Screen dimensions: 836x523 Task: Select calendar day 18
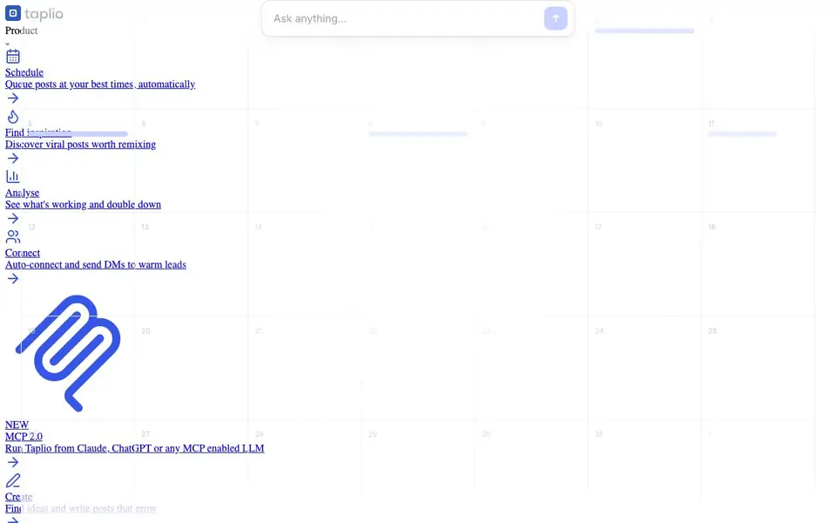pos(711,227)
